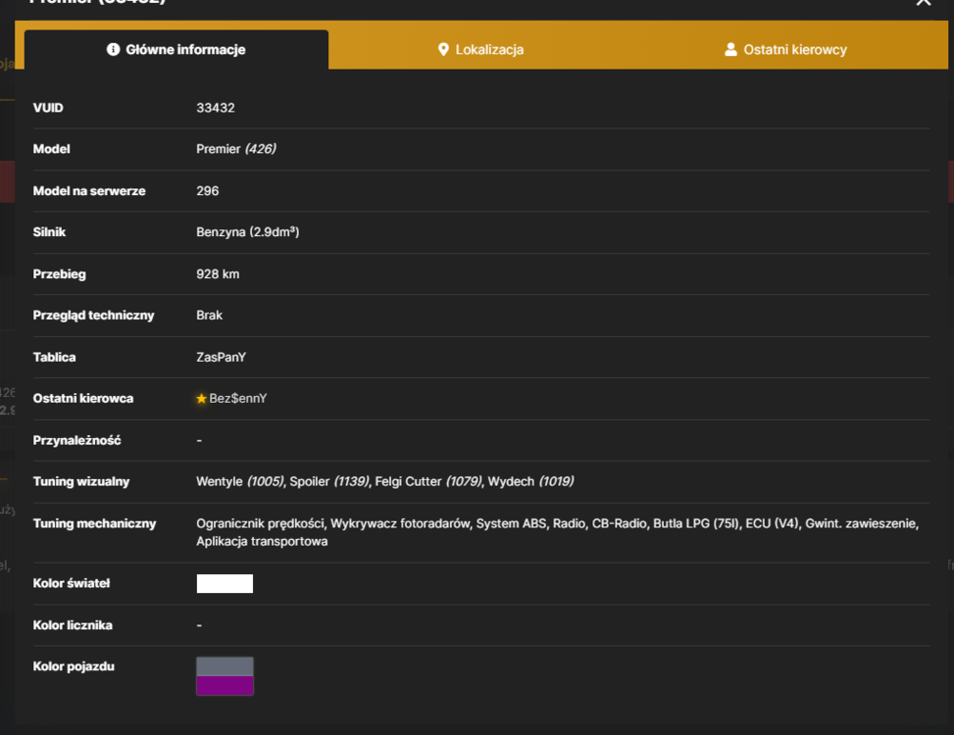Click the person icon beside Ostatni kierowcy
Screen dimensions: 954x735
pyautogui.click(x=730, y=49)
